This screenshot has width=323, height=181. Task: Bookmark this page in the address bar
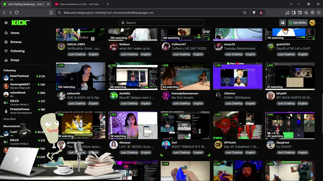[x=51, y=13]
